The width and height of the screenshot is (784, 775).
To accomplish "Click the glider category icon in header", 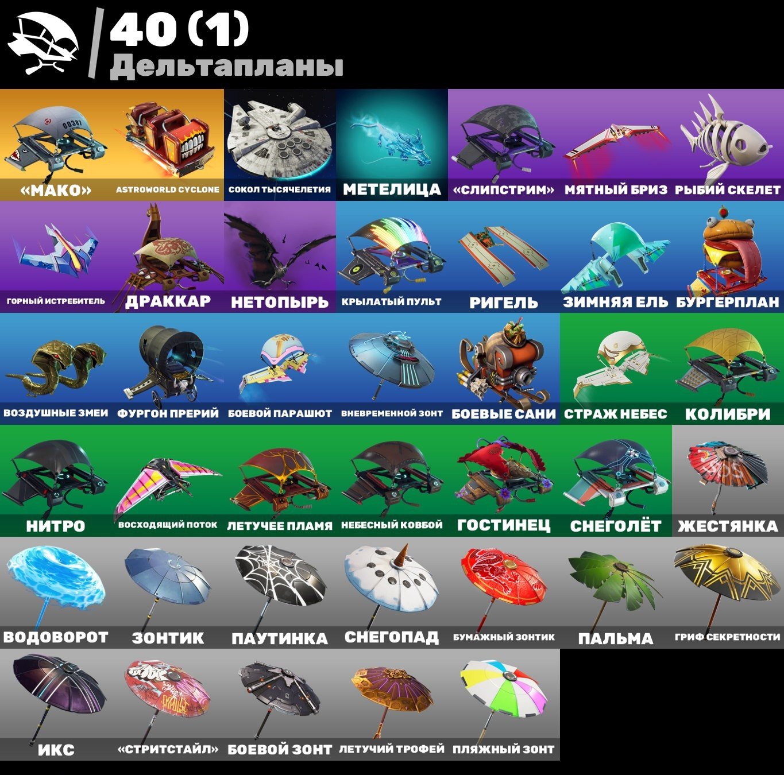I will [43, 45].
